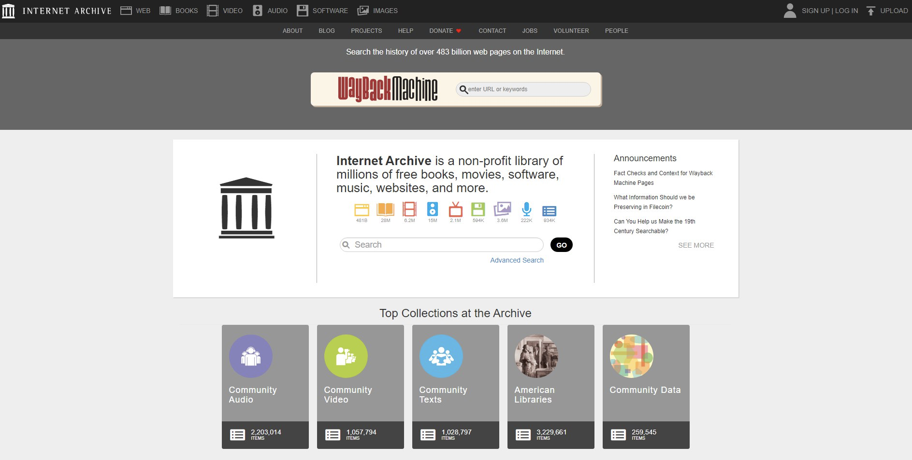Click the LOG IN link
Screen dimensions: 912x460
coord(847,11)
